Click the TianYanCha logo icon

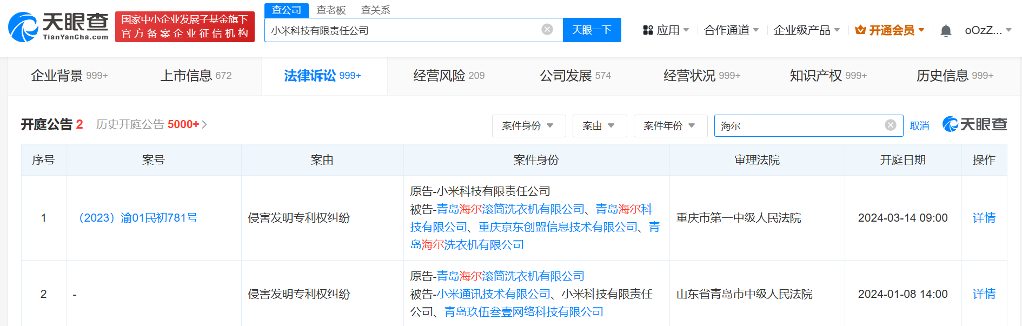click(23, 27)
